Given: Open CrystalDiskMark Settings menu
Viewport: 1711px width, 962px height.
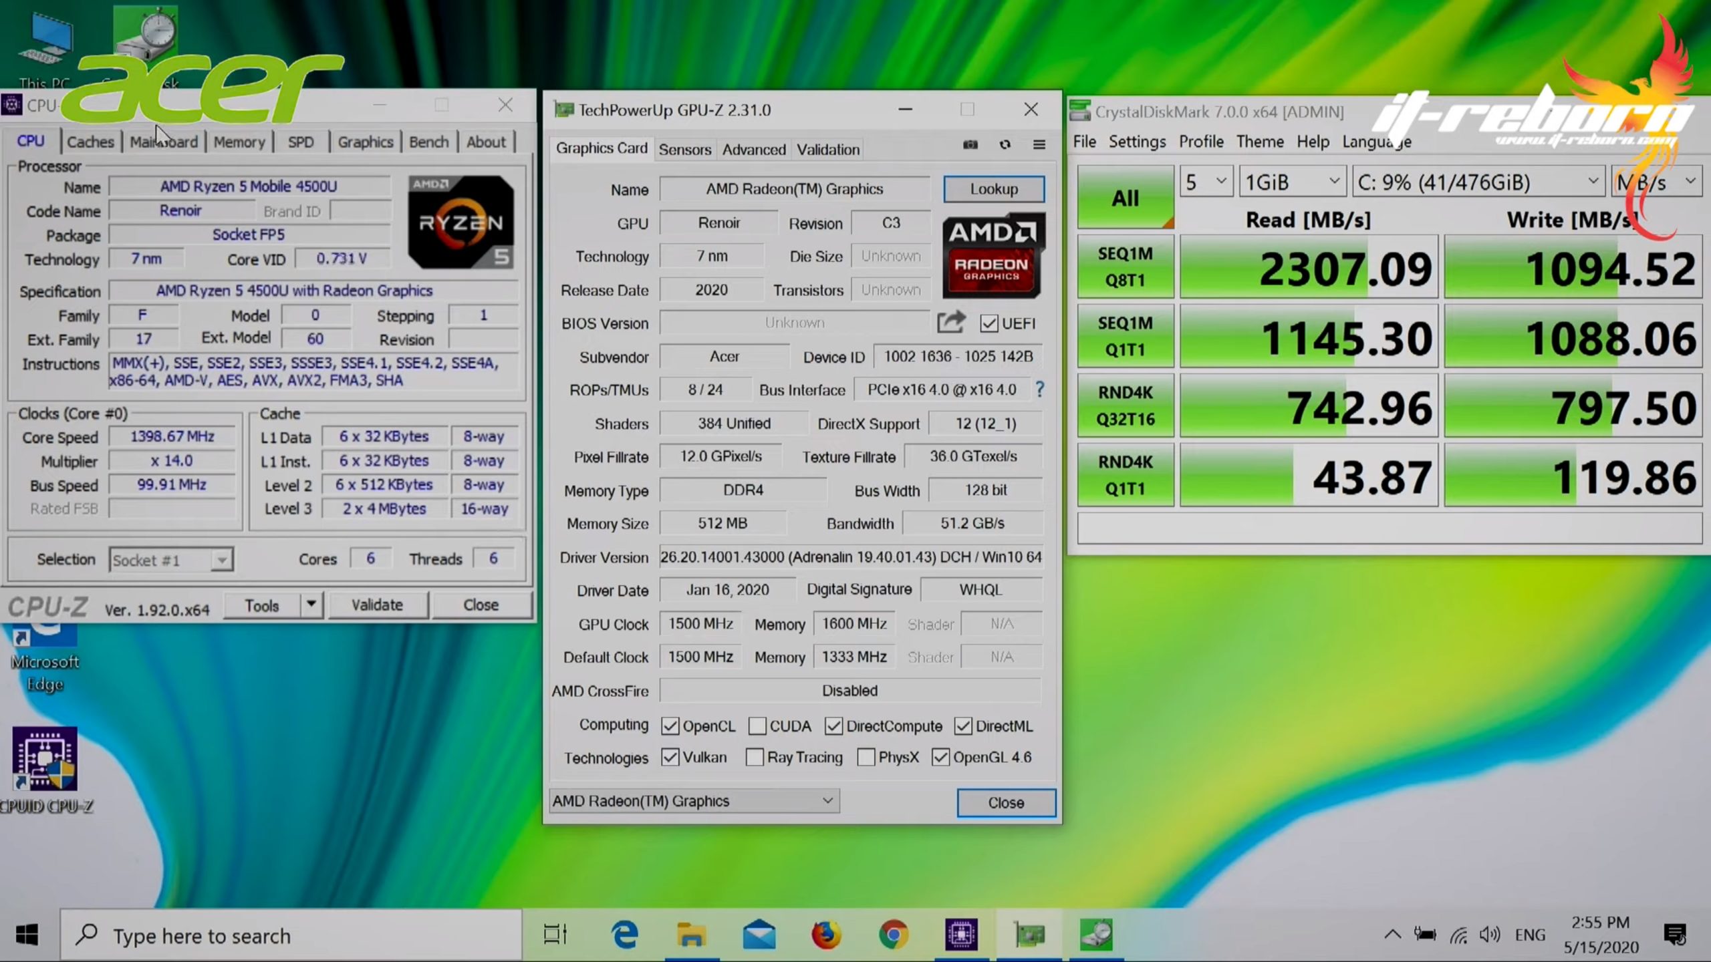Looking at the screenshot, I should tap(1136, 142).
